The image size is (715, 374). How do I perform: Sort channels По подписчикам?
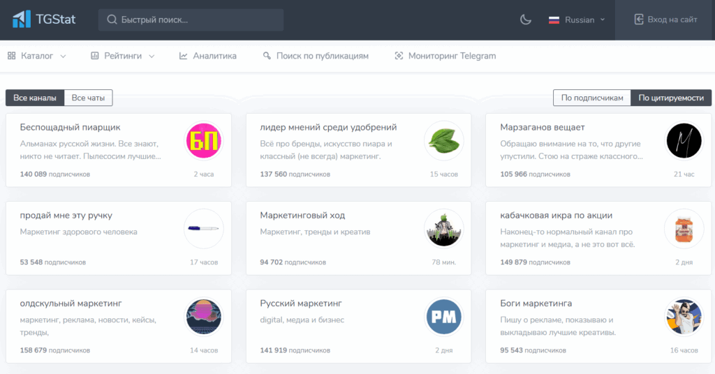[592, 98]
